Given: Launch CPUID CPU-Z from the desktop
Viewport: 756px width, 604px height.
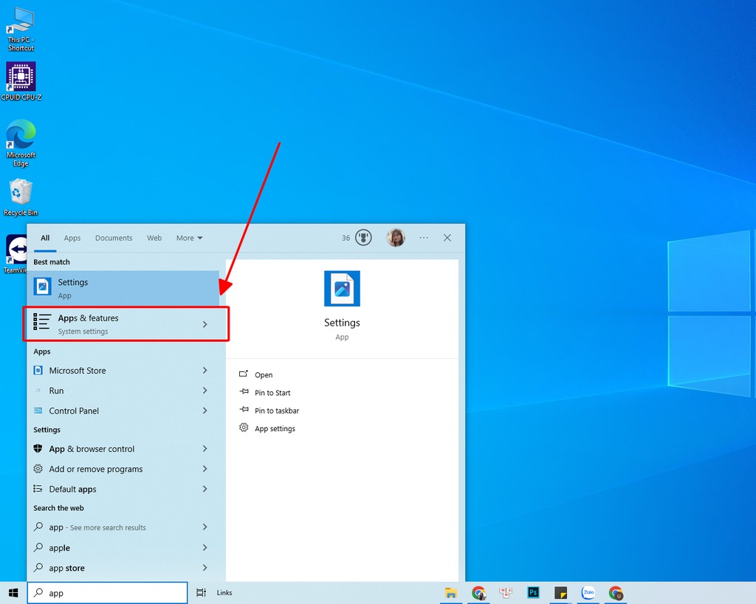Looking at the screenshot, I should [21, 81].
